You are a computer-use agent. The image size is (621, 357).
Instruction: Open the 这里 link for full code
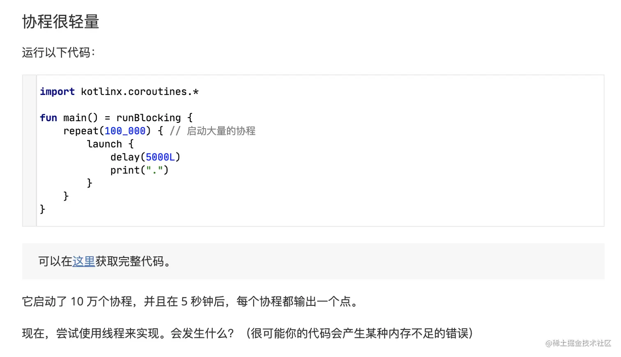coord(84,261)
